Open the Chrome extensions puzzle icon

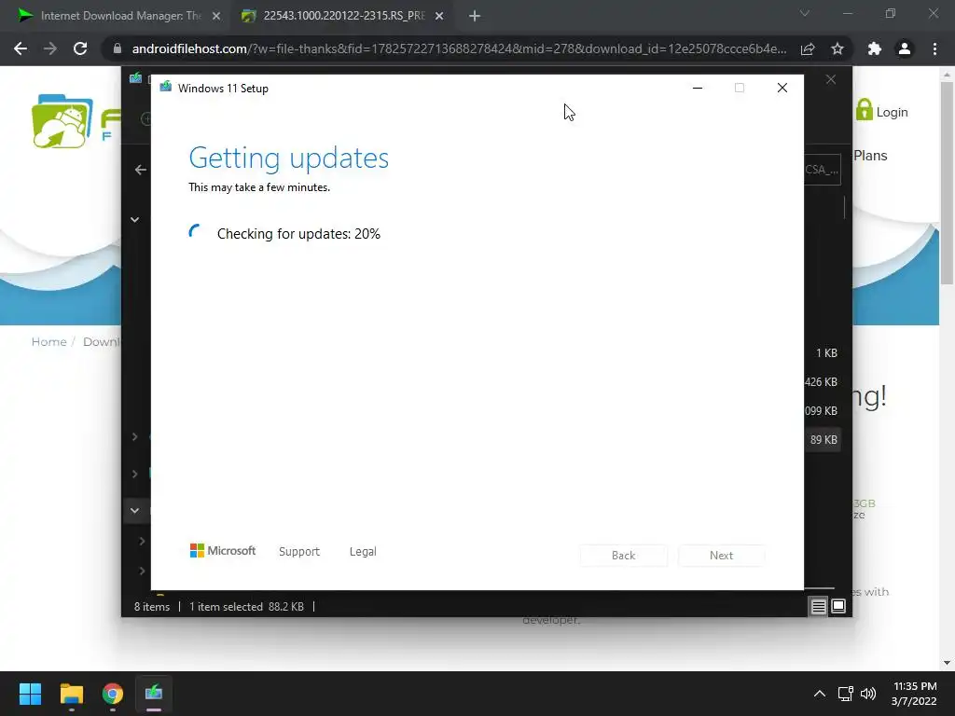tap(875, 48)
